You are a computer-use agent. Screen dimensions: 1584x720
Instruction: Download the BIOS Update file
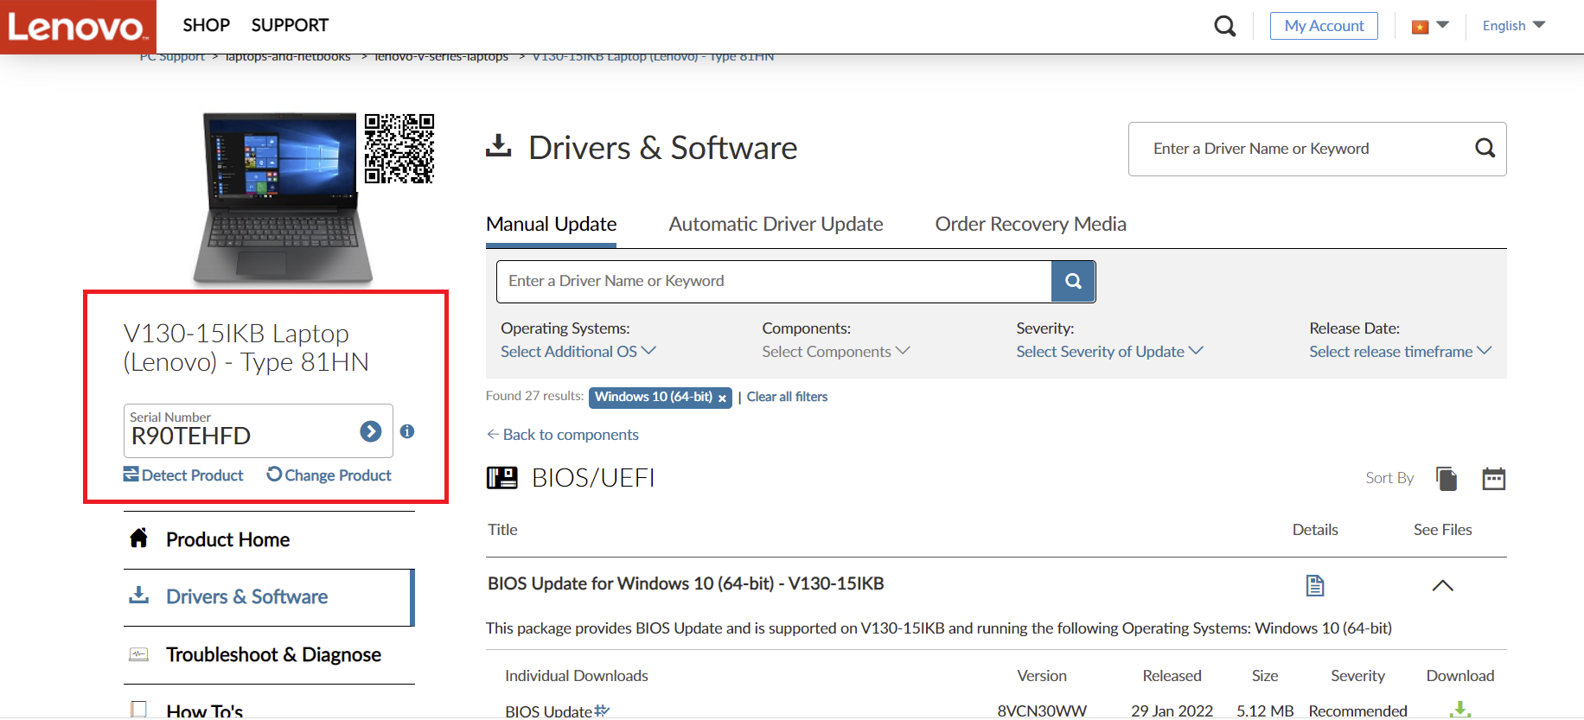pos(1459,710)
